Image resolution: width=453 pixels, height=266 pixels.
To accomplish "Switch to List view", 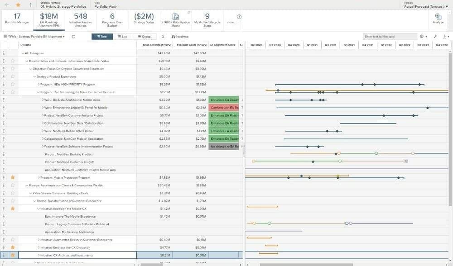I will [x=123, y=36].
